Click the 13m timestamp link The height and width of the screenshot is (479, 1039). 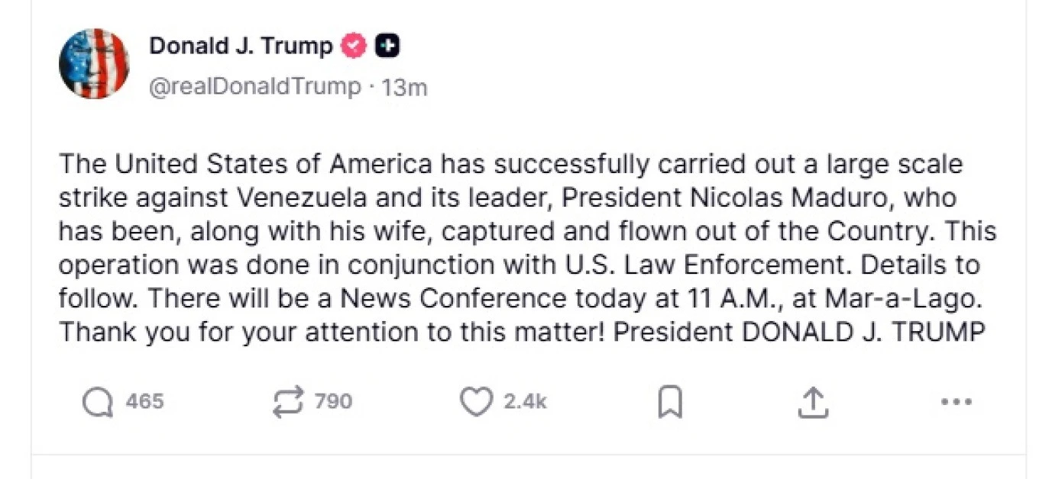tap(405, 86)
